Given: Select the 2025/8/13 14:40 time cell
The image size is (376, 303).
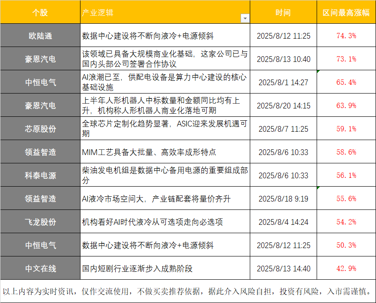Looking at the screenshot, I should coord(283,268).
